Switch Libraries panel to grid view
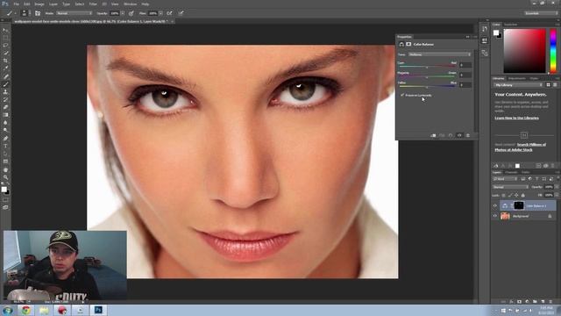Viewport: 561px width, 316px height. (x=548, y=85)
